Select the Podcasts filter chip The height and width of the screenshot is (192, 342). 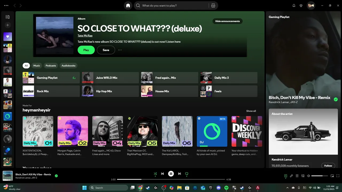(x=51, y=66)
